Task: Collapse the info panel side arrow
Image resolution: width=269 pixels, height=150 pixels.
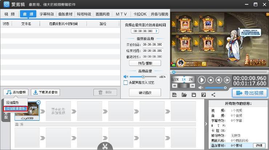Action: (x=206, y=124)
